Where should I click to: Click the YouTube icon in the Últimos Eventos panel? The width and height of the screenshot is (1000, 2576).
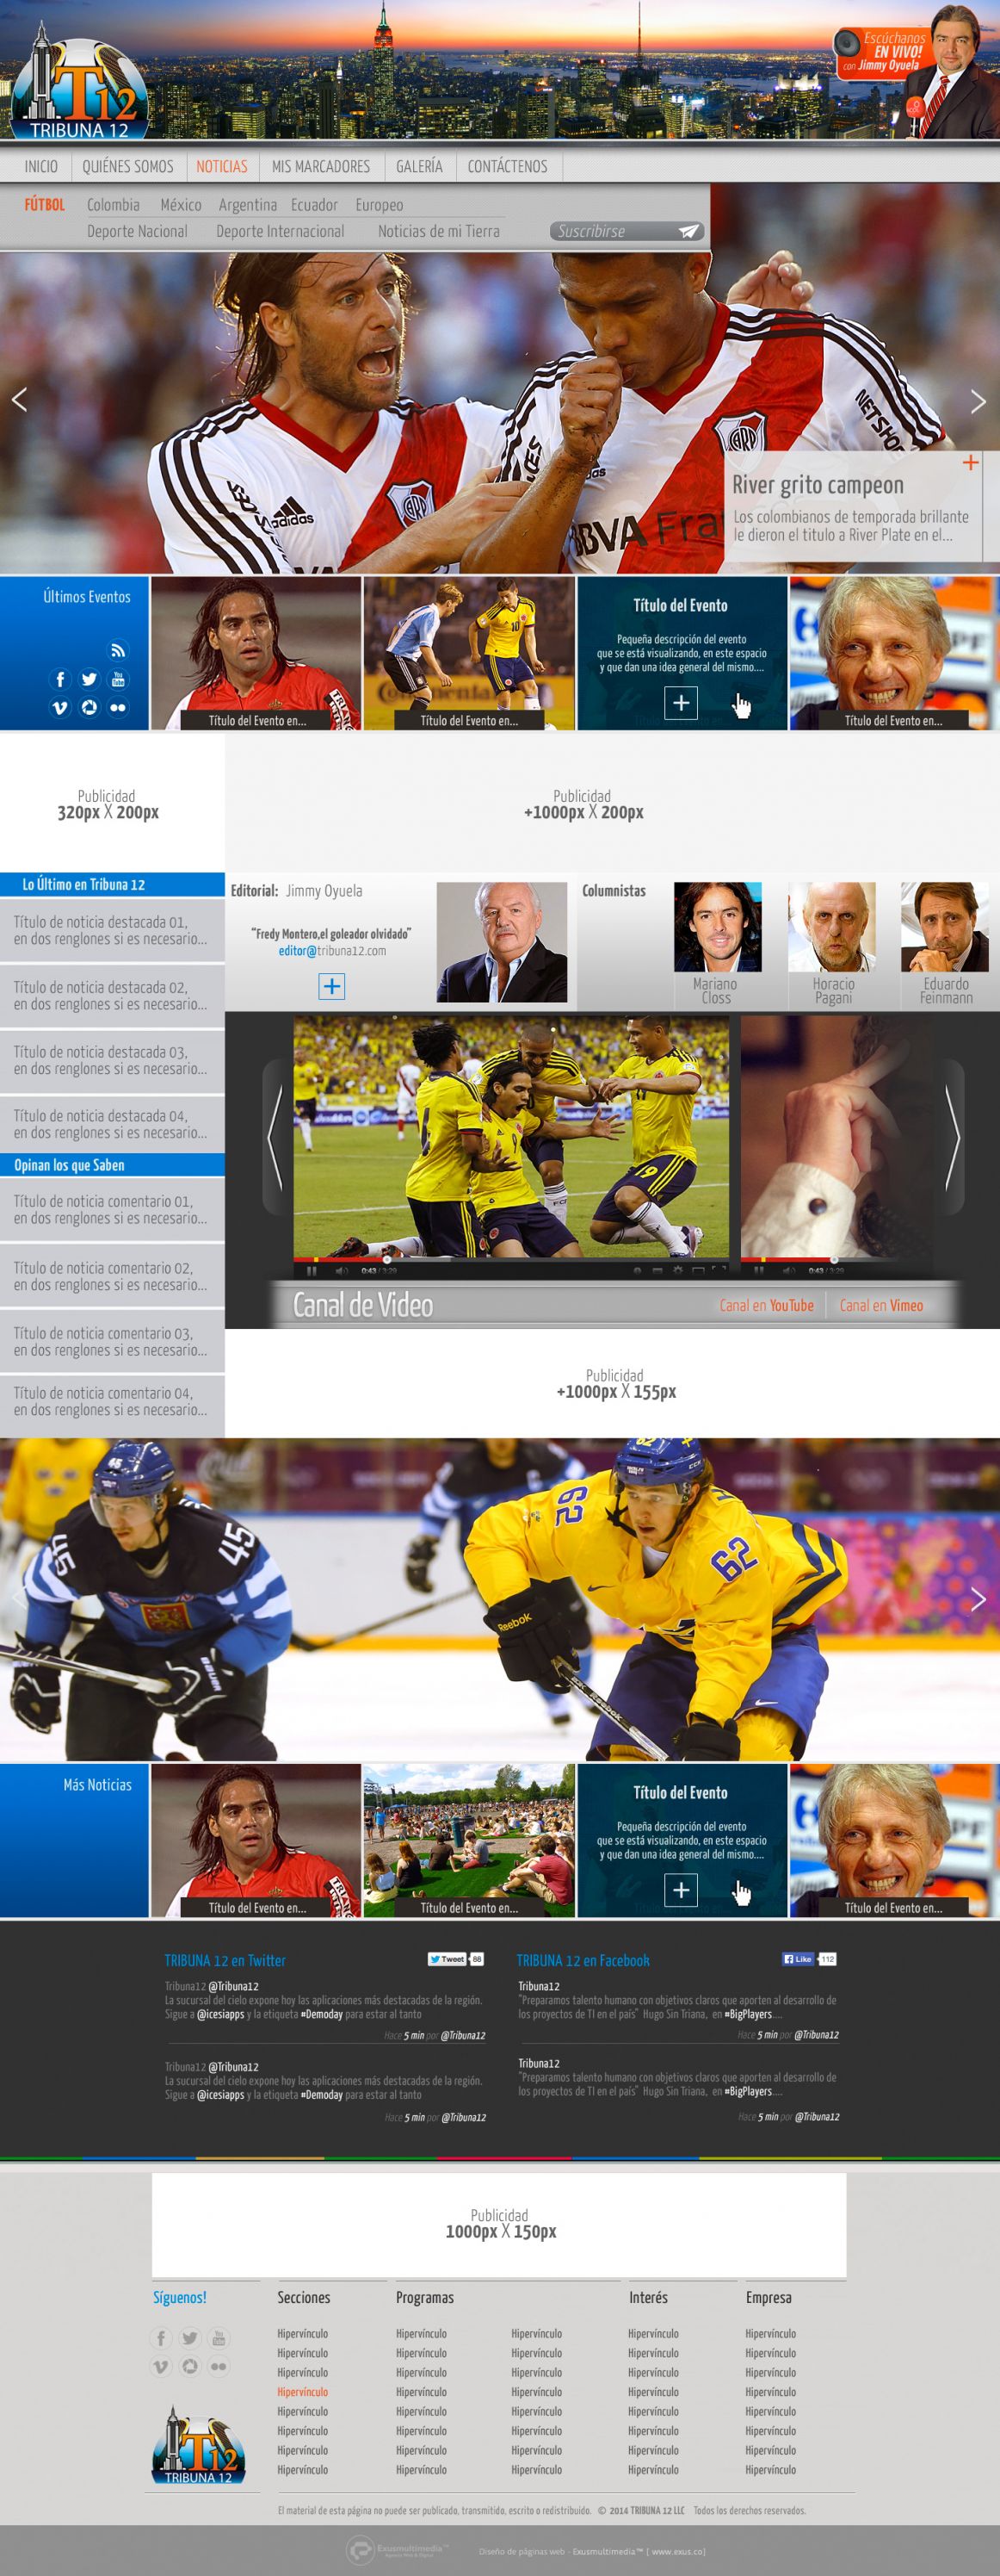tap(118, 679)
